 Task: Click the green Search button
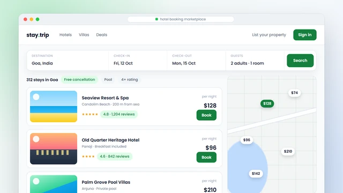click(x=300, y=61)
